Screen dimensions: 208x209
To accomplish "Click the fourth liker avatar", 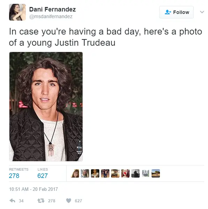I will click(105, 173).
